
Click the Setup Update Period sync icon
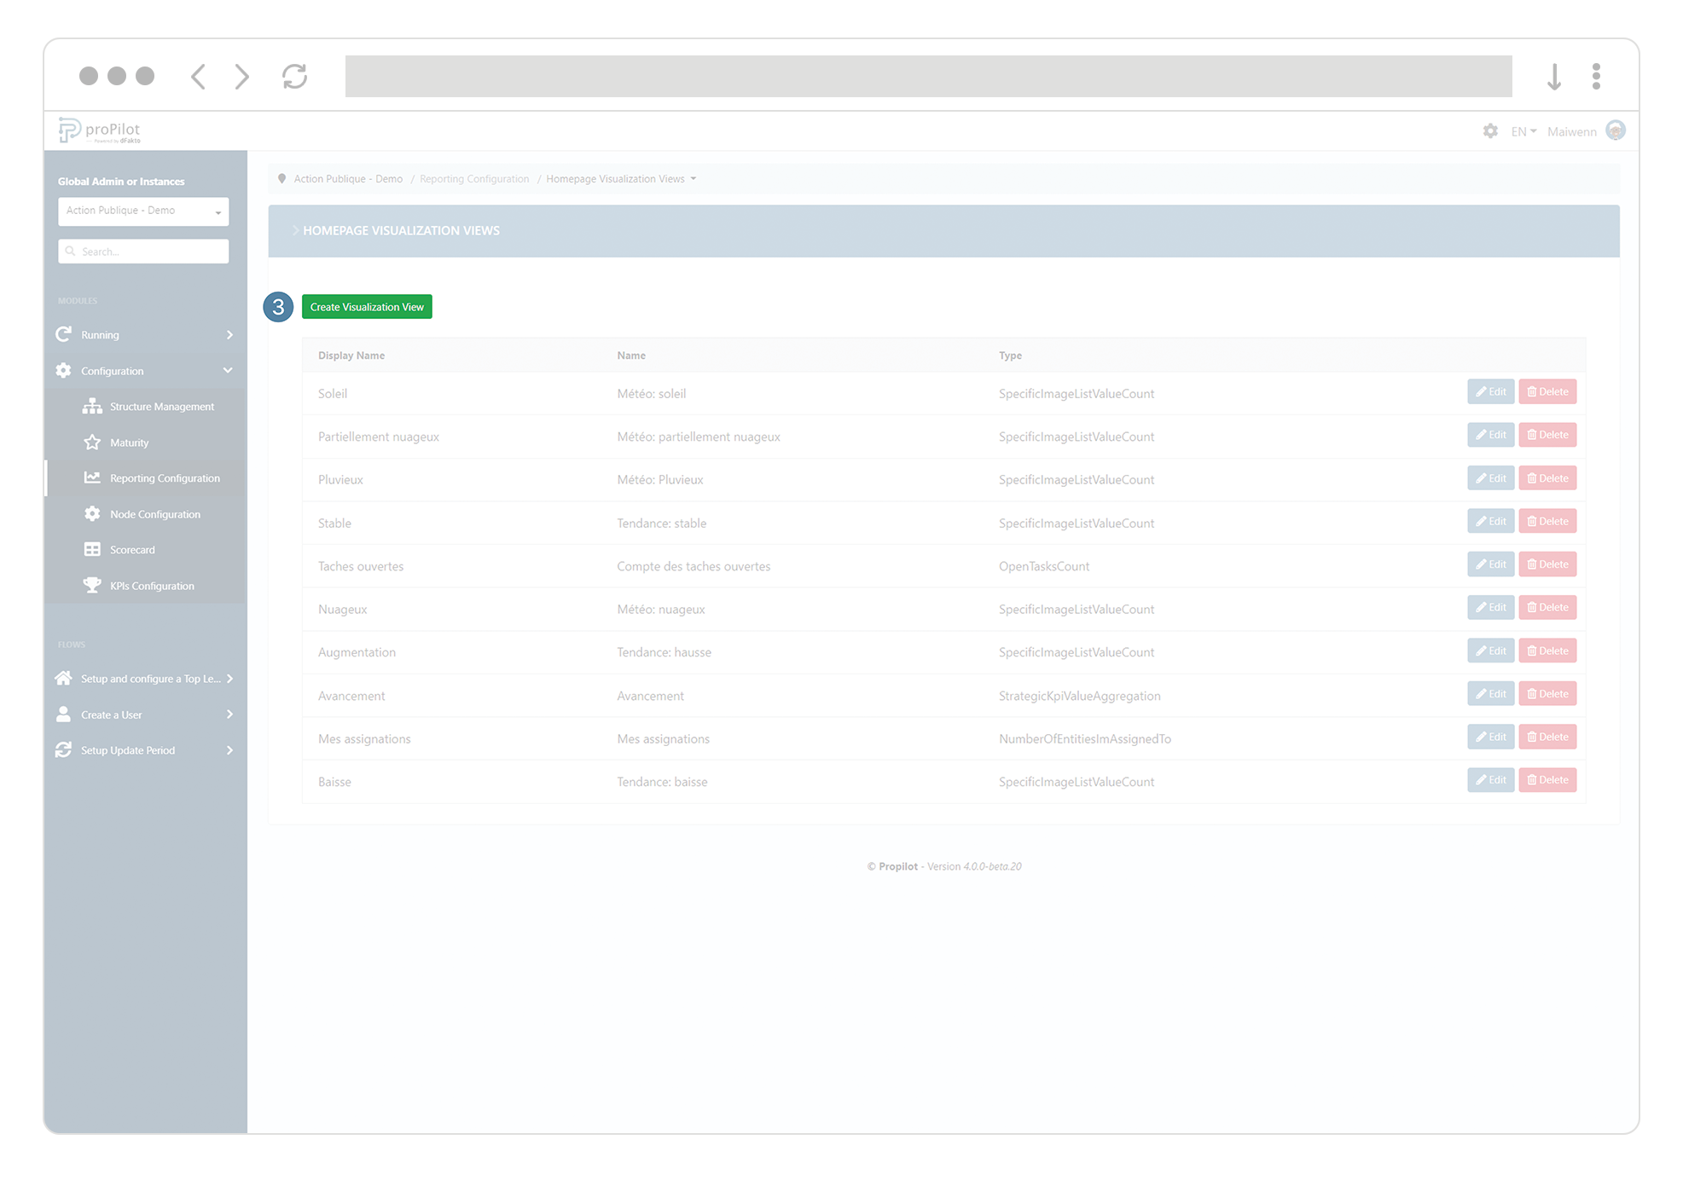click(63, 749)
